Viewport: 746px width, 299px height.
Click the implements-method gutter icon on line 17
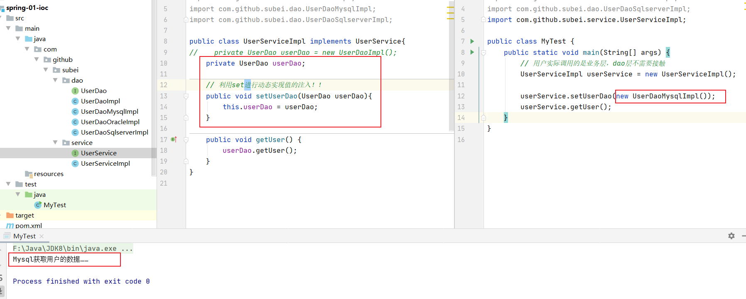[174, 140]
